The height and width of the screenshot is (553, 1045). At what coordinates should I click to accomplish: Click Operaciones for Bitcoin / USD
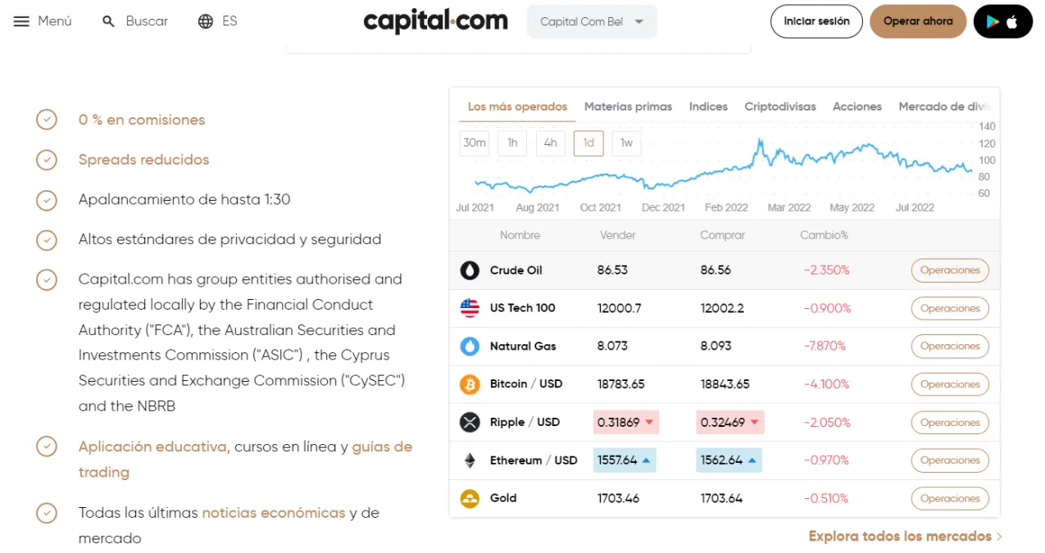pyautogui.click(x=950, y=384)
